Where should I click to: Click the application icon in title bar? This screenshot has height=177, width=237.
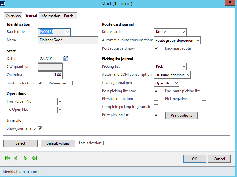click(x=3, y=3)
